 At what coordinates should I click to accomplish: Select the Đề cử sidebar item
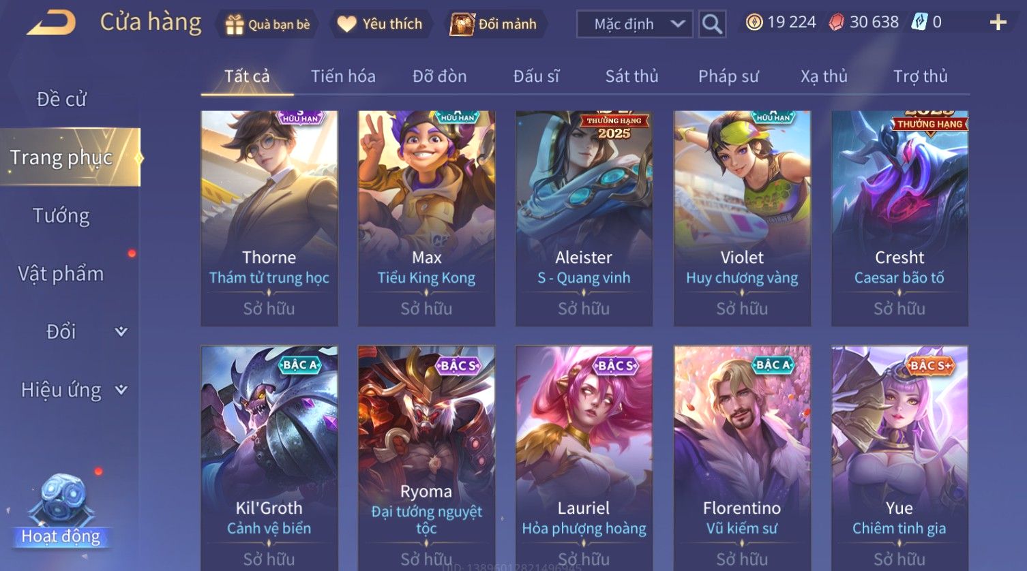click(x=61, y=99)
